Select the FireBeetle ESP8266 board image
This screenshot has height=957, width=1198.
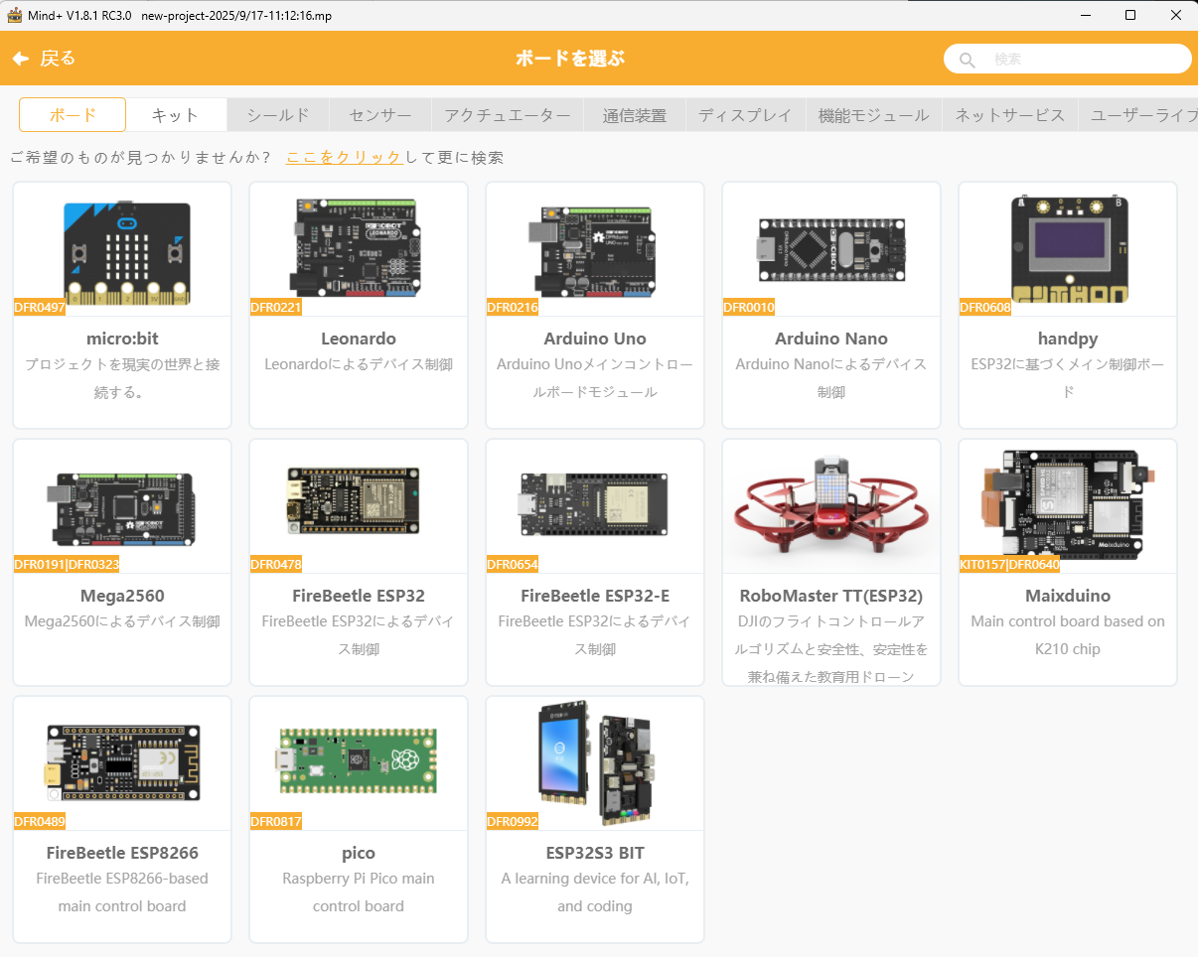point(121,762)
